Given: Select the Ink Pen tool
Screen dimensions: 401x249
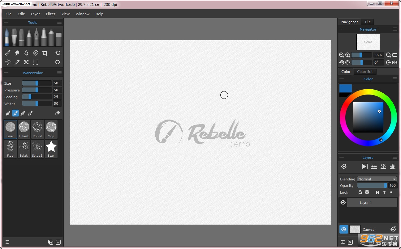Looking at the screenshot, I should click(x=36, y=37).
